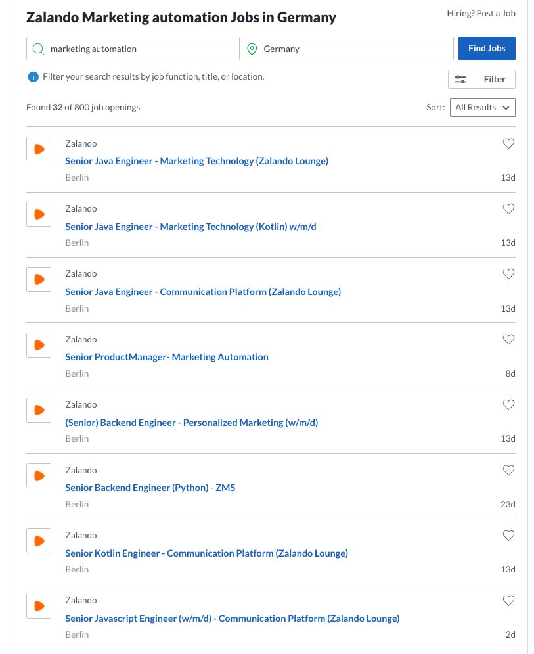Click Zalando logo beside Java Communication Platform job
The image size is (534, 654).
[39, 279]
